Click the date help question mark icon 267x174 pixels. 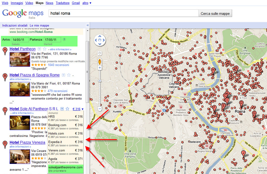[x=64, y=40]
